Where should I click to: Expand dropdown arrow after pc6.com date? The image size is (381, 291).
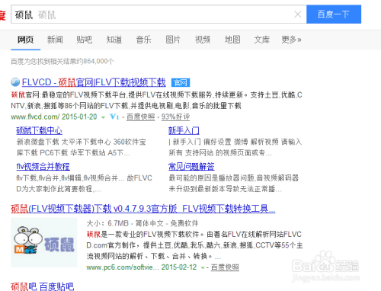pyautogui.click(x=203, y=267)
